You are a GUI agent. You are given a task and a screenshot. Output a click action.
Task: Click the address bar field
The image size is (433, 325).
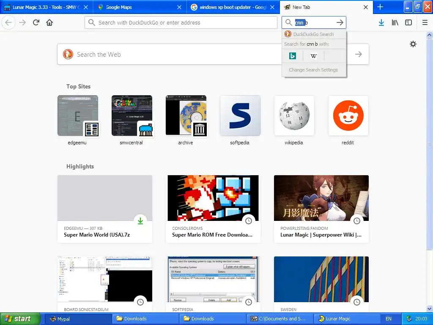coord(181,22)
